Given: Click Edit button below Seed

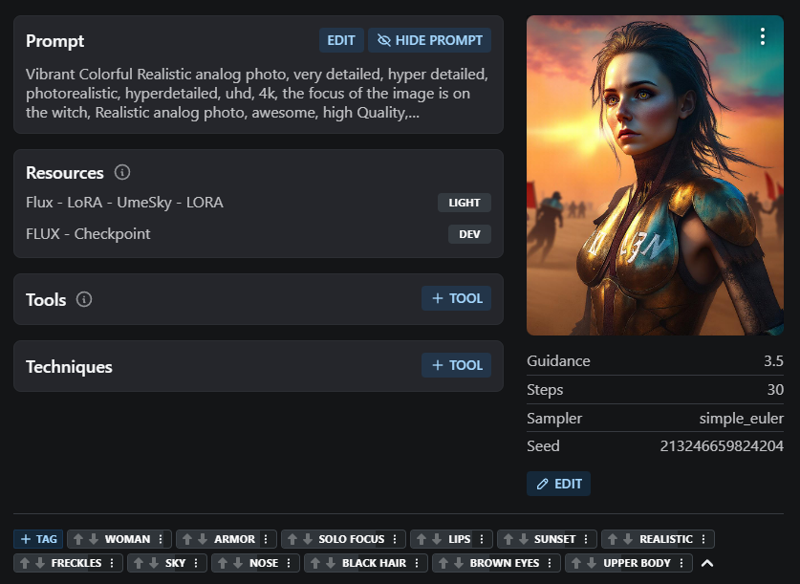Looking at the screenshot, I should pyautogui.click(x=559, y=484).
